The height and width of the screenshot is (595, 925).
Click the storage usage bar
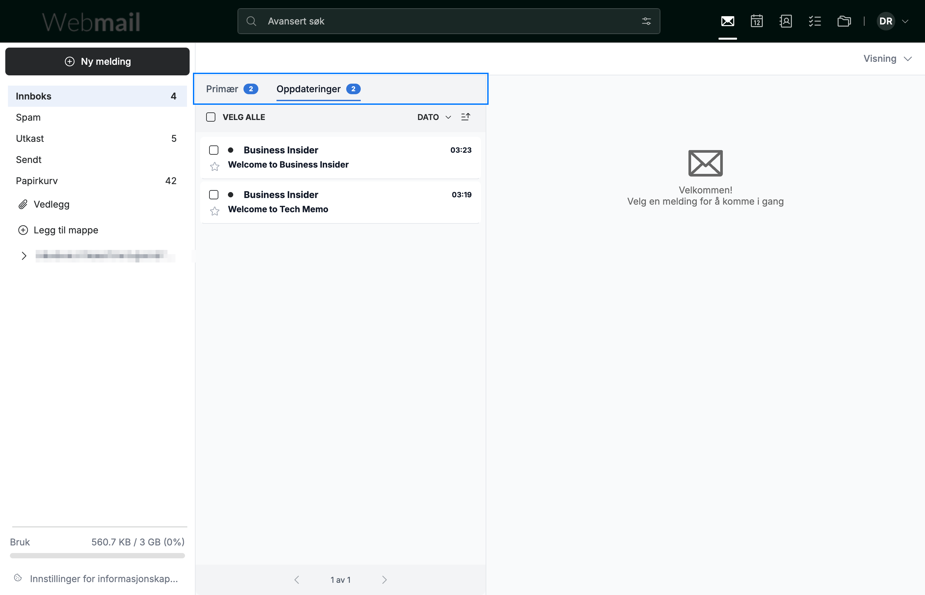[x=97, y=556]
